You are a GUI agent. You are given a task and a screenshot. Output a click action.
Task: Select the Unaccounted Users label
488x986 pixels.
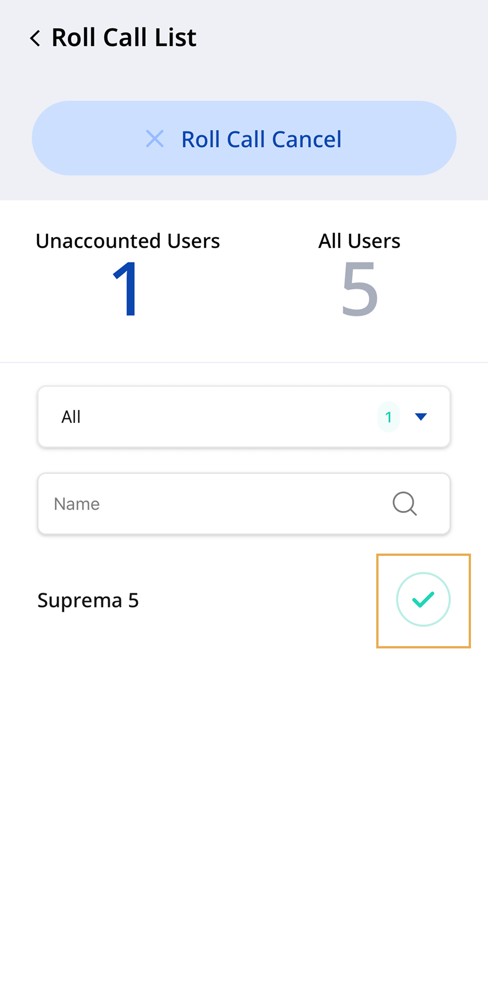(128, 241)
